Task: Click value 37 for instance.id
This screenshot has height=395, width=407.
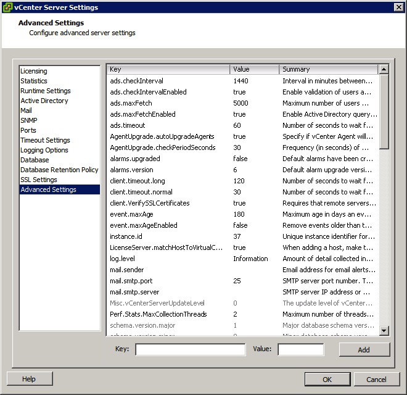Action: pos(237,236)
